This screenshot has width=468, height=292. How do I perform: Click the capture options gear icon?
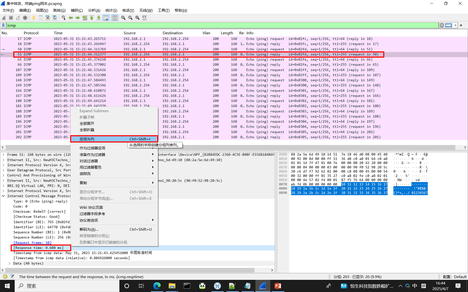(25, 18)
